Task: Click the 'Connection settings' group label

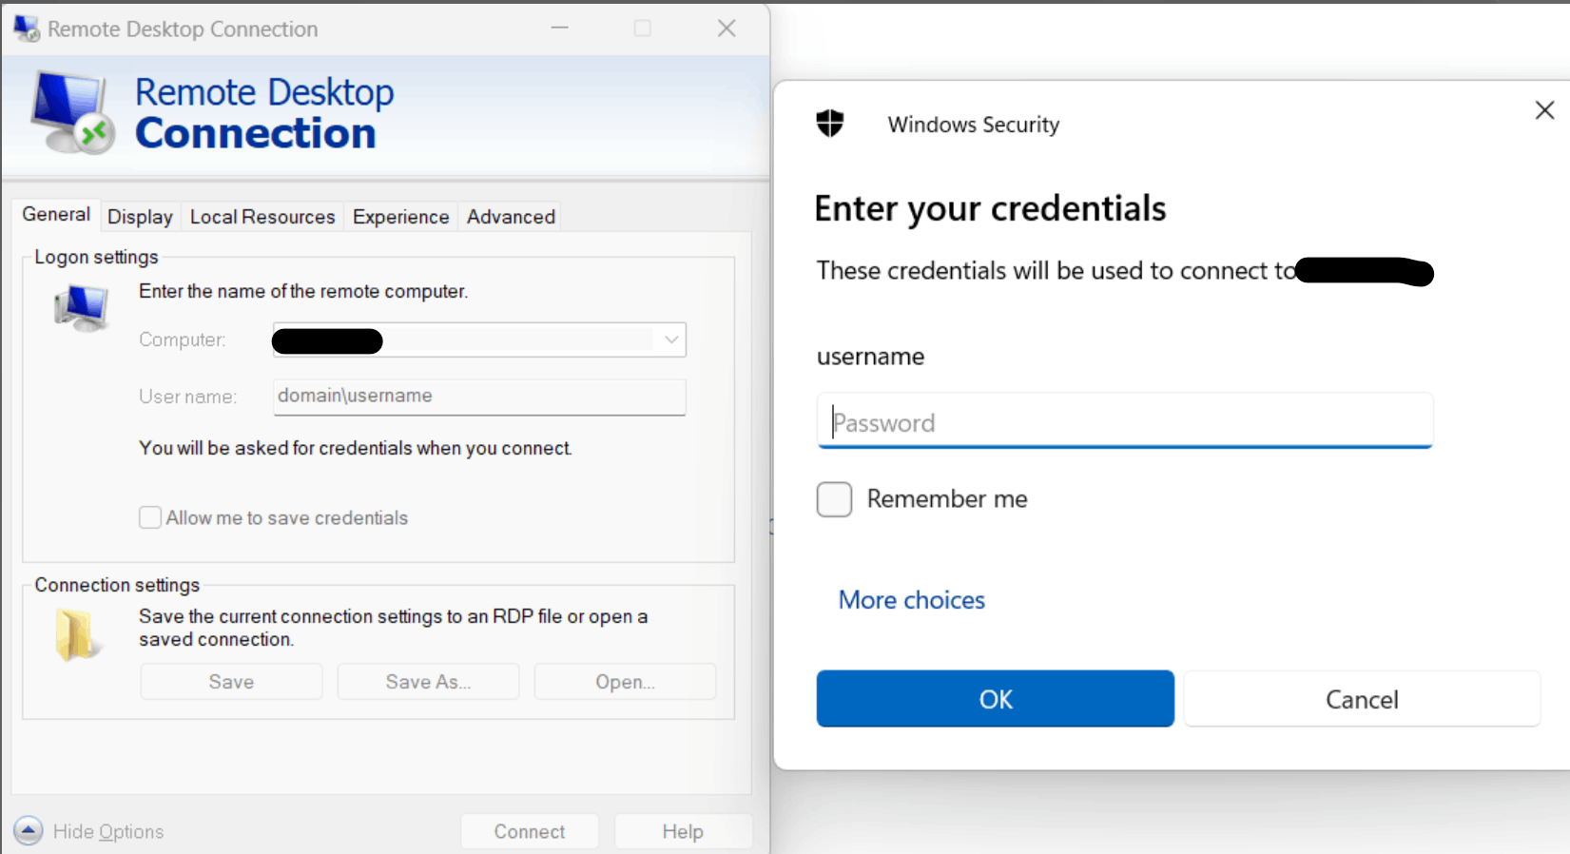Action: (117, 585)
